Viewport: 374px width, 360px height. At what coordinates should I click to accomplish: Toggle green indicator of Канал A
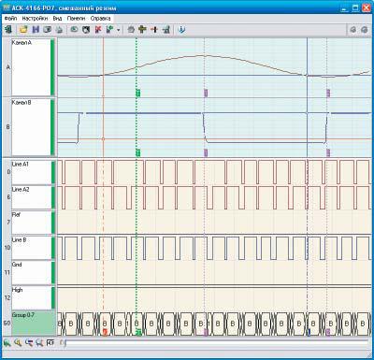[x=52, y=67]
